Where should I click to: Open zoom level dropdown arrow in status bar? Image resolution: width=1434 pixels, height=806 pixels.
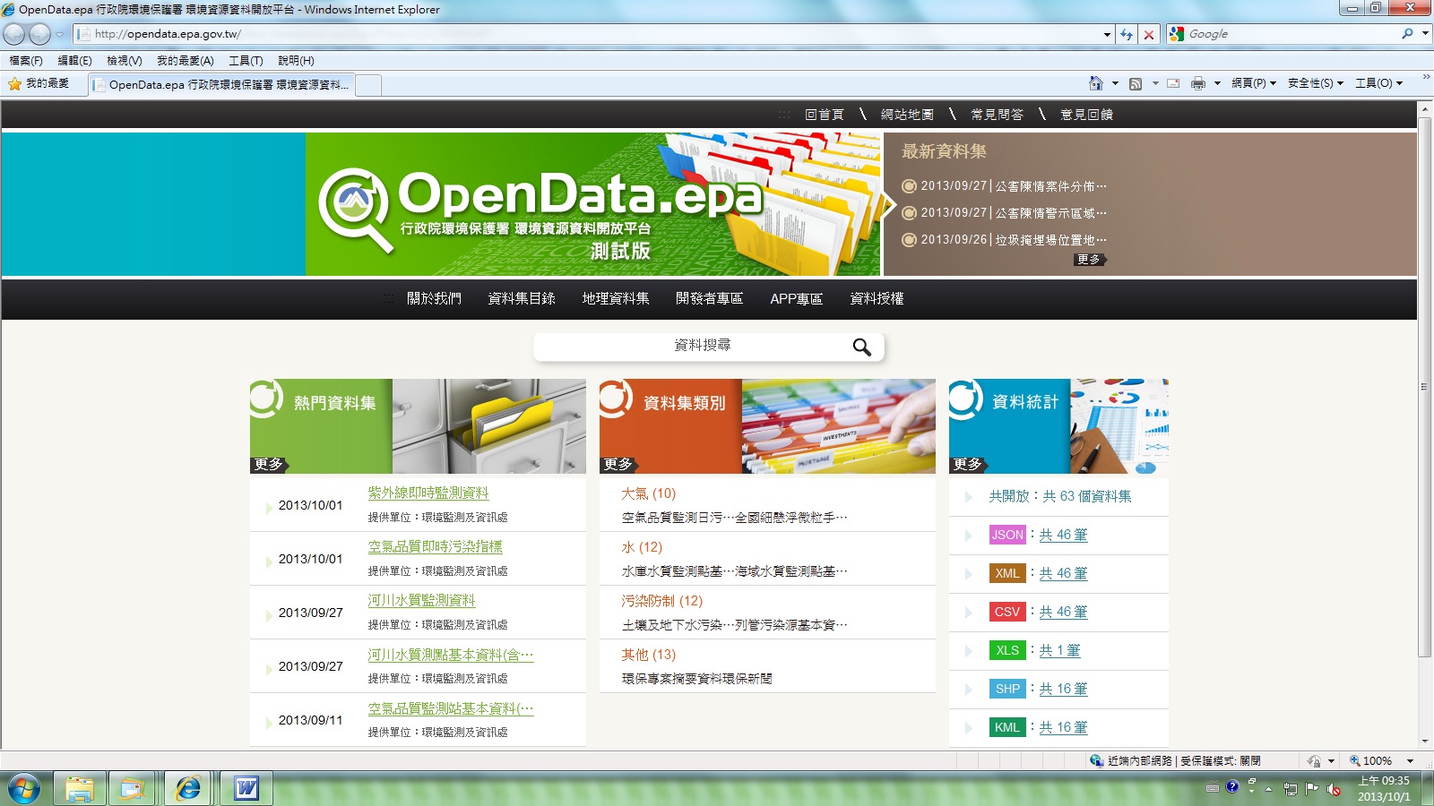pyautogui.click(x=1410, y=760)
